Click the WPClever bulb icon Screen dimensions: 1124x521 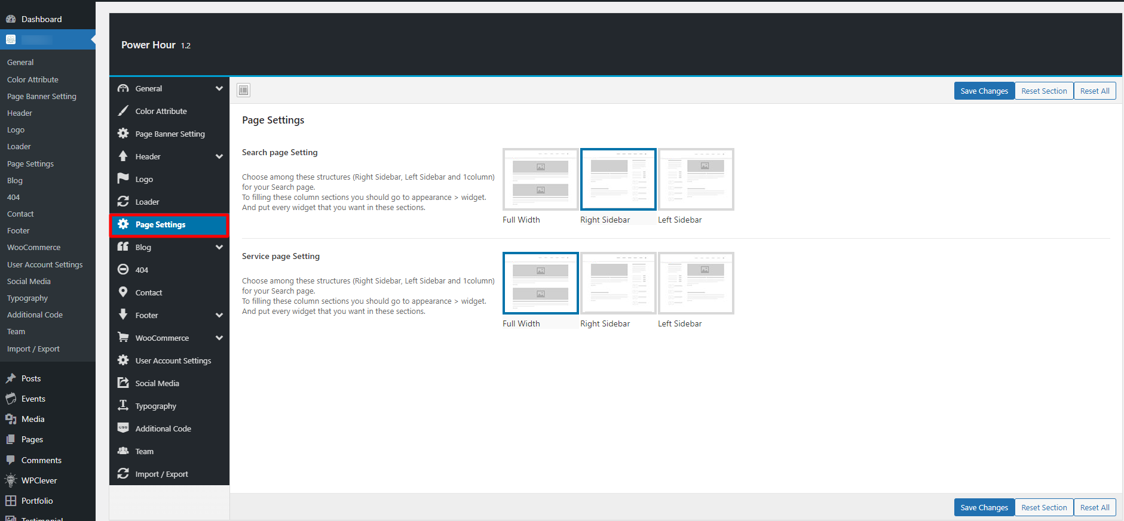[11, 480]
